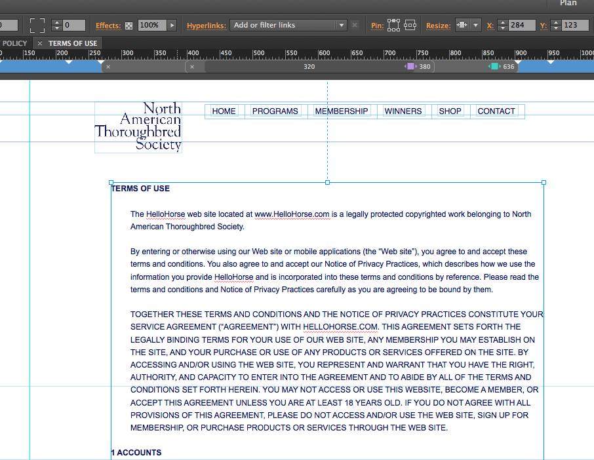This screenshot has height=460, width=594.
Task: Click the corner radius brackets icon
Action: click(x=37, y=26)
